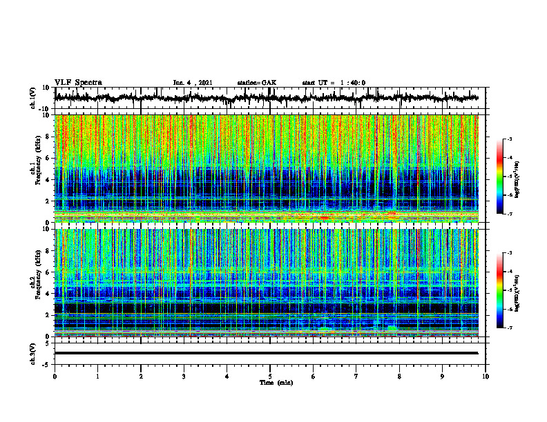Click the "start UT = 1 :40: 0" header text
547x422 pixels.
tap(334, 83)
